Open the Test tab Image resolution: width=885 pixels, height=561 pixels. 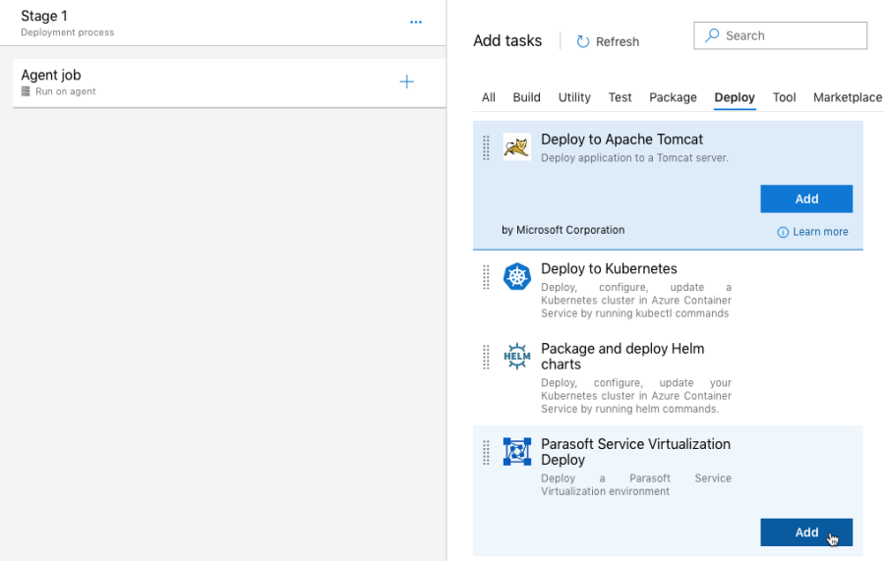(x=619, y=97)
